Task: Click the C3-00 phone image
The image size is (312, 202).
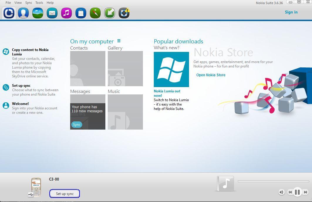Action: click(x=36, y=187)
